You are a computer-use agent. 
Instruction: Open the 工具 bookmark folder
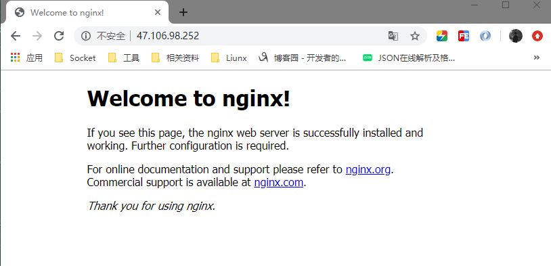click(124, 58)
